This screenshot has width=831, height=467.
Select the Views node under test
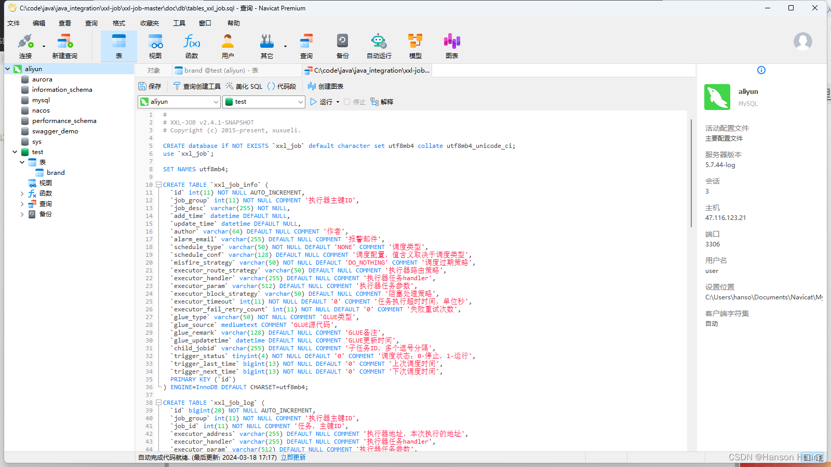(x=45, y=183)
